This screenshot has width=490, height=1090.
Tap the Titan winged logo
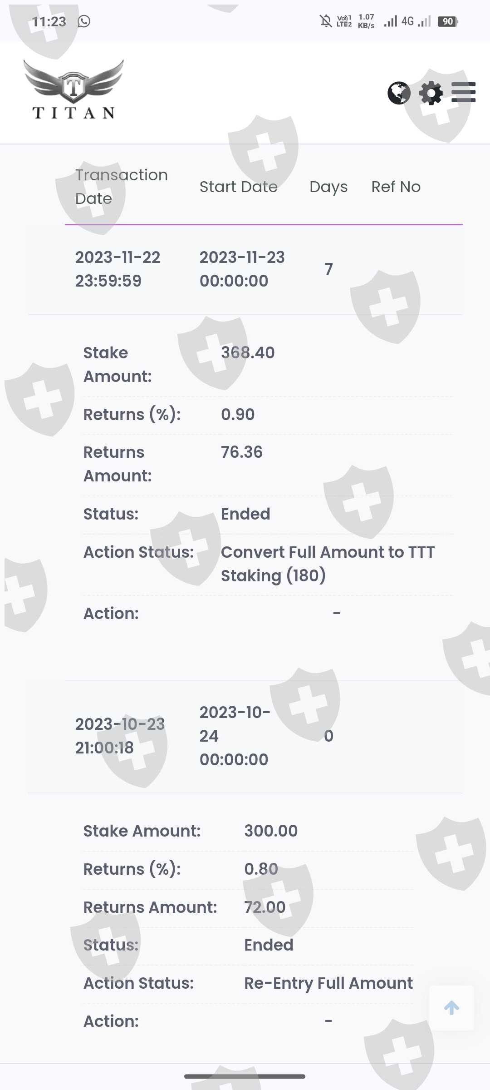(73, 90)
